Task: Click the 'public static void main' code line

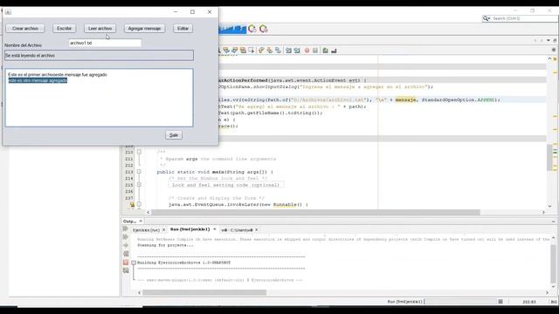Action: (x=215, y=172)
